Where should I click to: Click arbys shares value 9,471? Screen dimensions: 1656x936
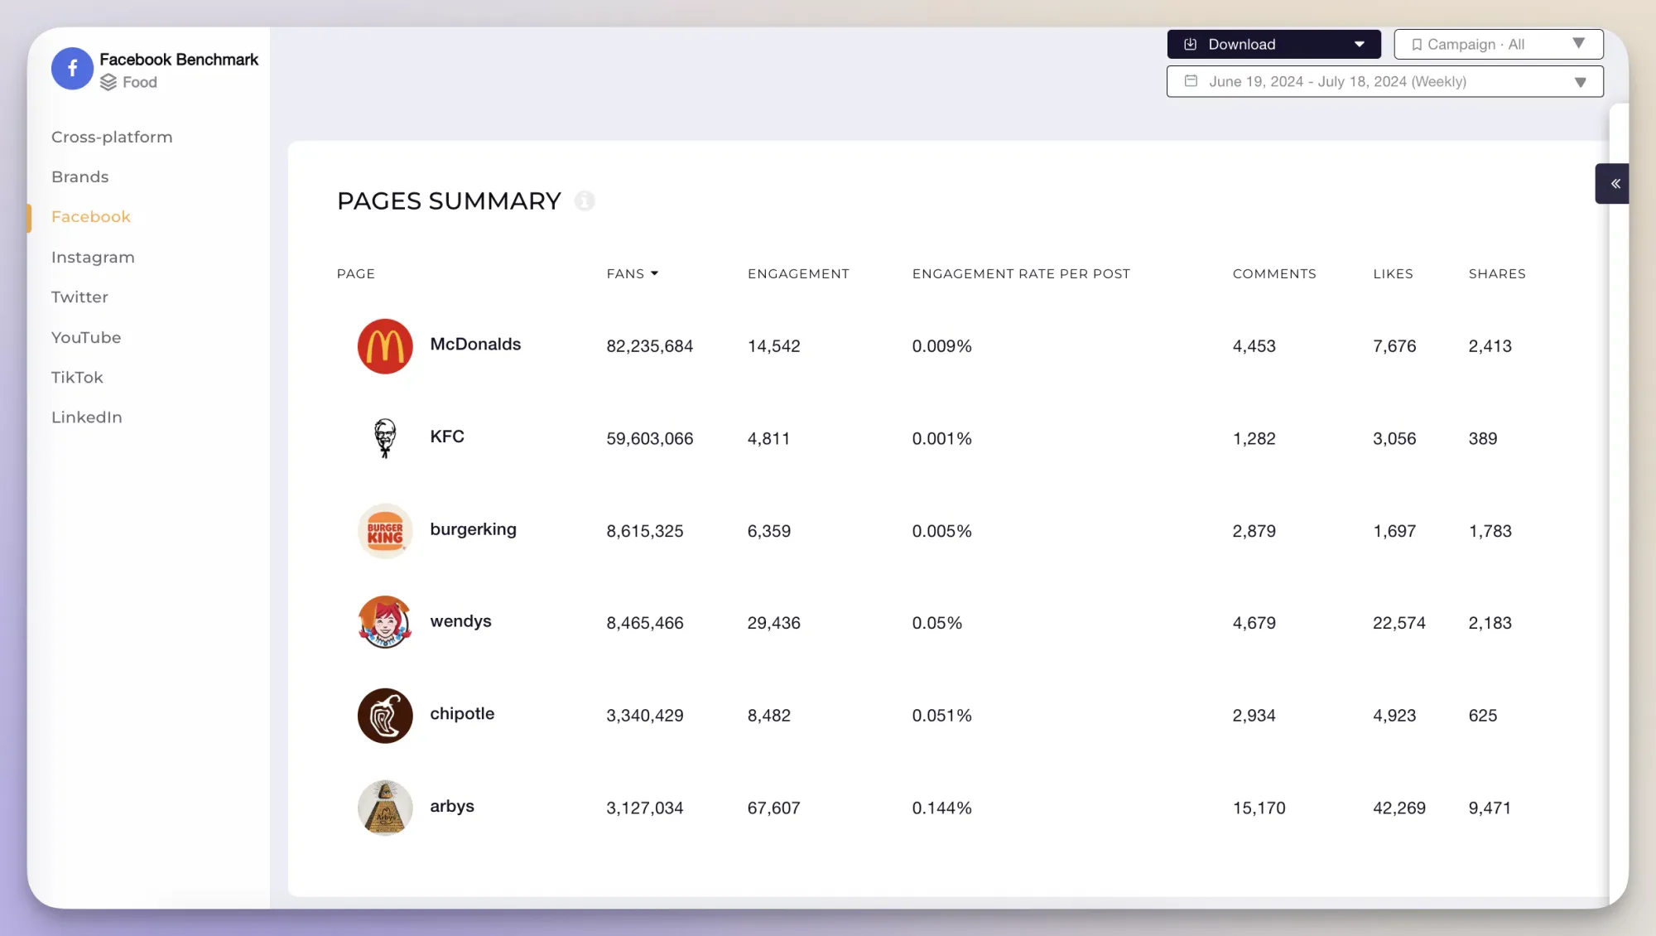[1490, 808]
